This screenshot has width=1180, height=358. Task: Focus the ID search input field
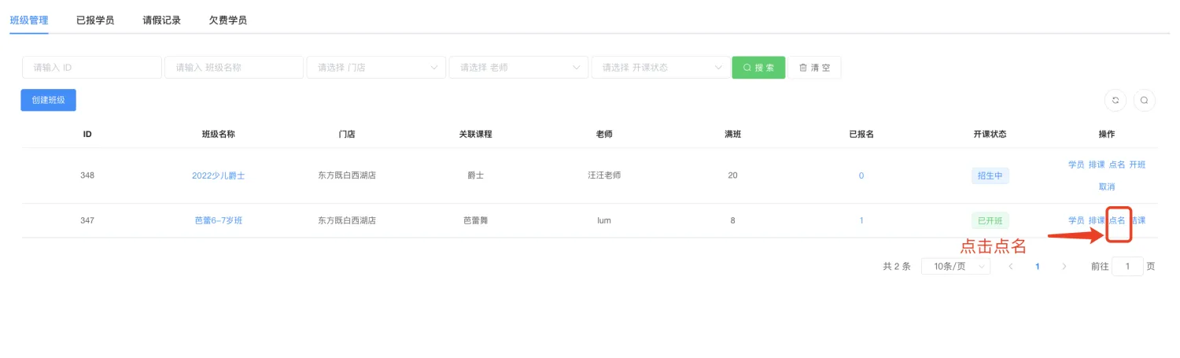tap(91, 68)
